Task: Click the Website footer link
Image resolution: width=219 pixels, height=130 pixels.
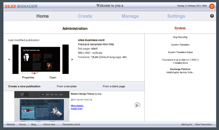Action: (11, 124)
